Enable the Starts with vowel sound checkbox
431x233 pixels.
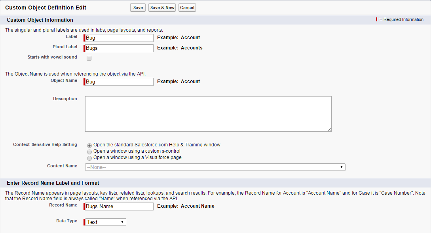[89, 58]
